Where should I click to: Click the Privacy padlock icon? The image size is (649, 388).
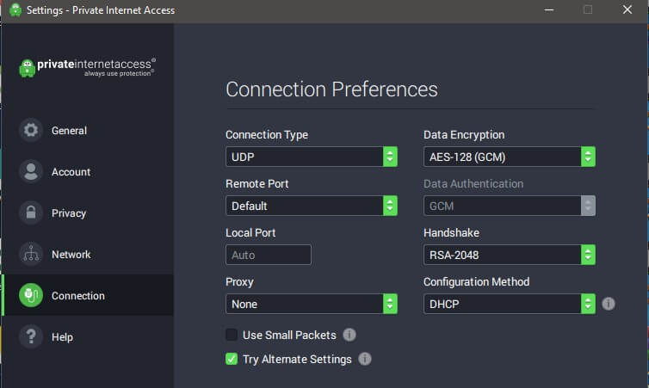point(31,212)
